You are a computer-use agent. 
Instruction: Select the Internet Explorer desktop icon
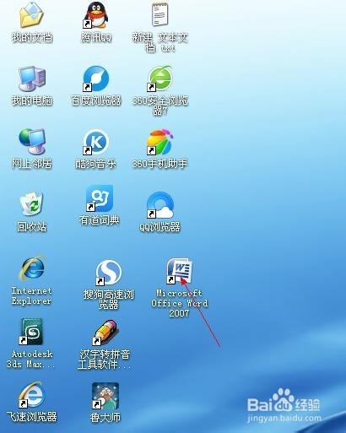31,268
